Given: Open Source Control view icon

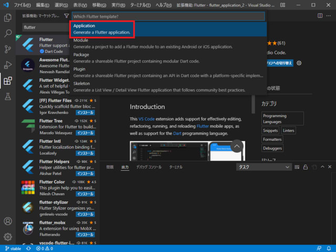Looking at the screenshot, I should pos(8,49).
